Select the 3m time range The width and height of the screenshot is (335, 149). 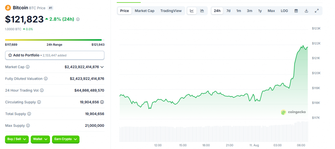250,11
